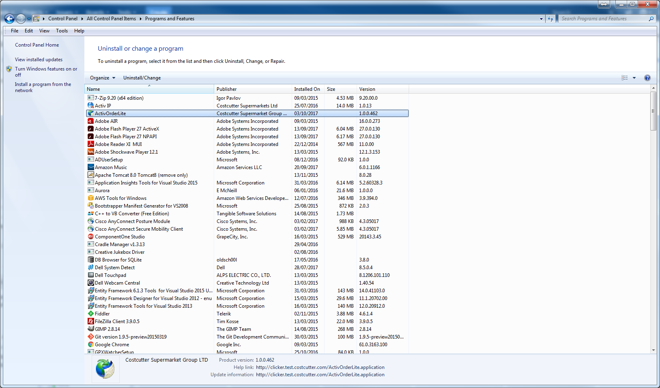The height and width of the screenshot is (388, 660).
Task: Click the FileZilla Client 3.9.0.5 icon
Action: pyautogui.click(x=91, y=321)
